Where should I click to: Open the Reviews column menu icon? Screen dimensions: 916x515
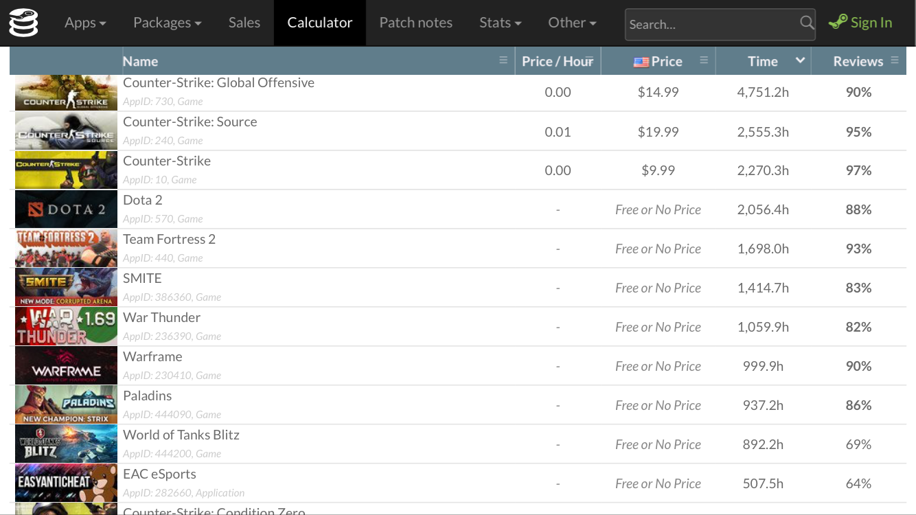click(x=895, y=60)
